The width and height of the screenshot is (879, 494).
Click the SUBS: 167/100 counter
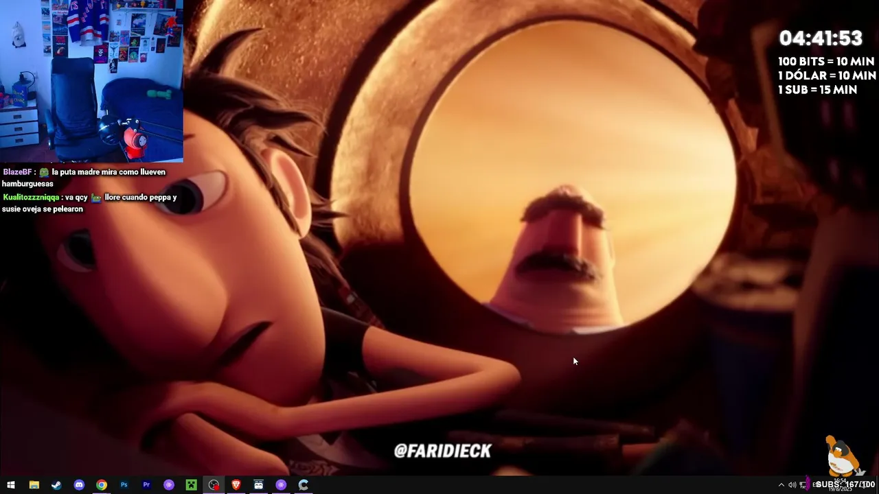click(x=845, y=484)
